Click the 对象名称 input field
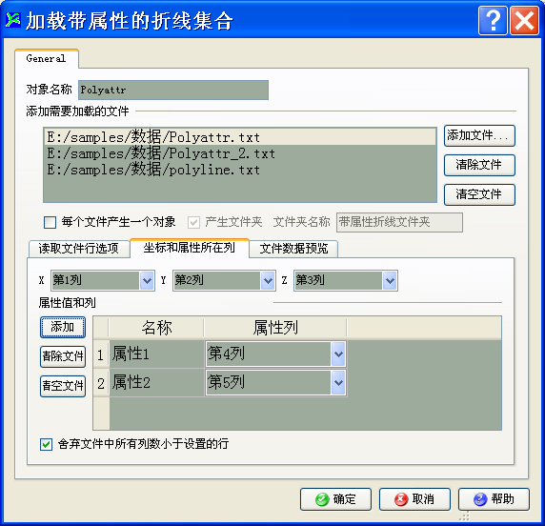545x526 pixels. [x=173, y=90]
